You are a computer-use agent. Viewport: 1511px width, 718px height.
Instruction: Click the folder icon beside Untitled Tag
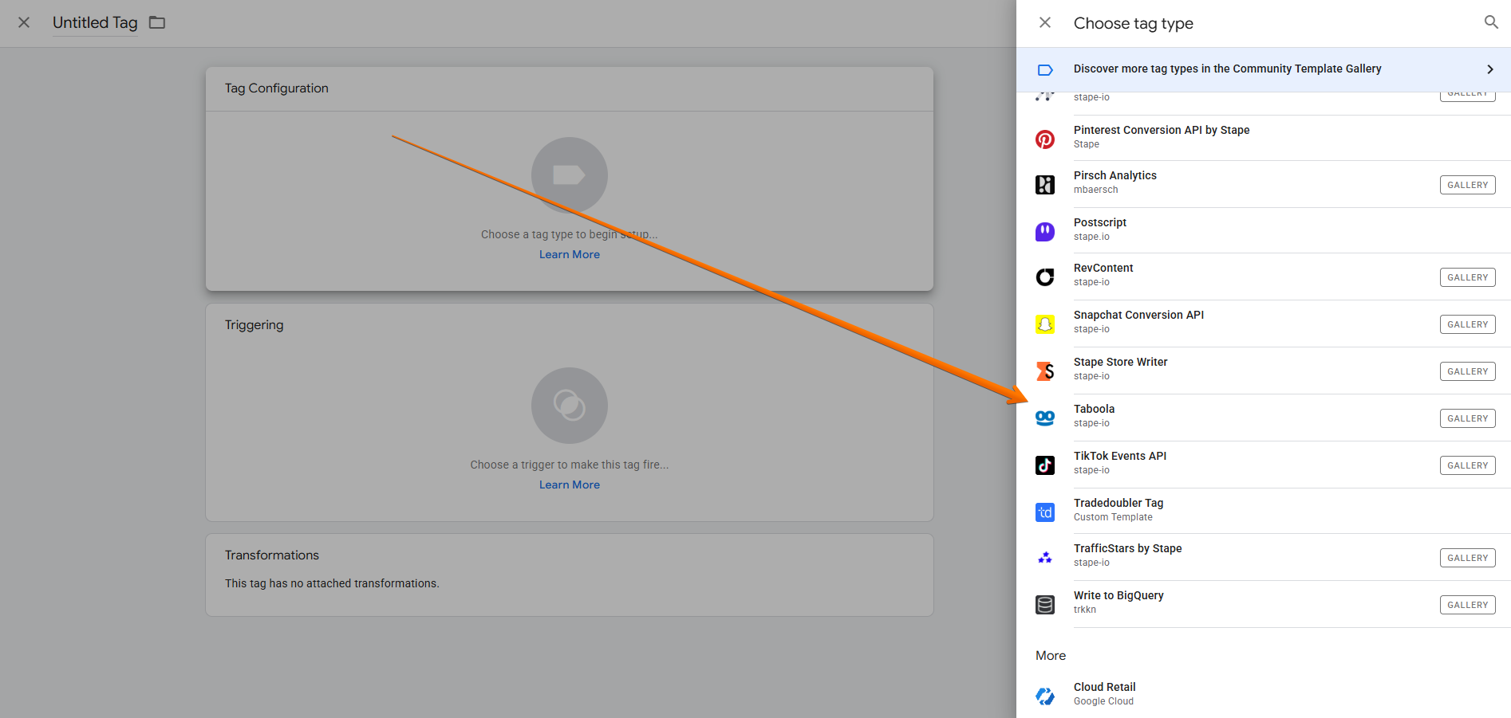tap(157, 22)
